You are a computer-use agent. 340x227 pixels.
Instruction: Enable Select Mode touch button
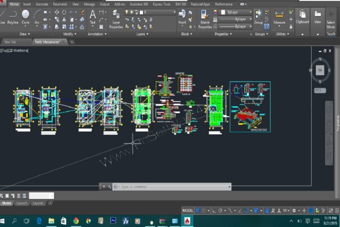coord(331,20)
